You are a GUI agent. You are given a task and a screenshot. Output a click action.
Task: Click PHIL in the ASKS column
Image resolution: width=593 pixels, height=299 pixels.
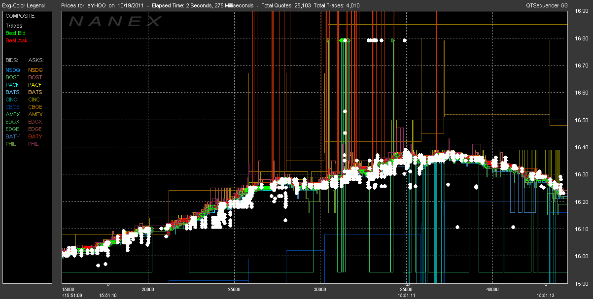coord(35,144)
